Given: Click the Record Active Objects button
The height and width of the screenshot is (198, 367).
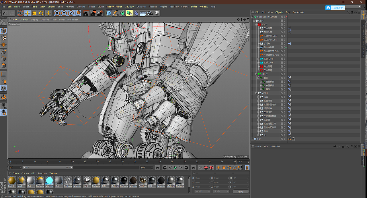Looking at the screenshot, I should point(201,168).
